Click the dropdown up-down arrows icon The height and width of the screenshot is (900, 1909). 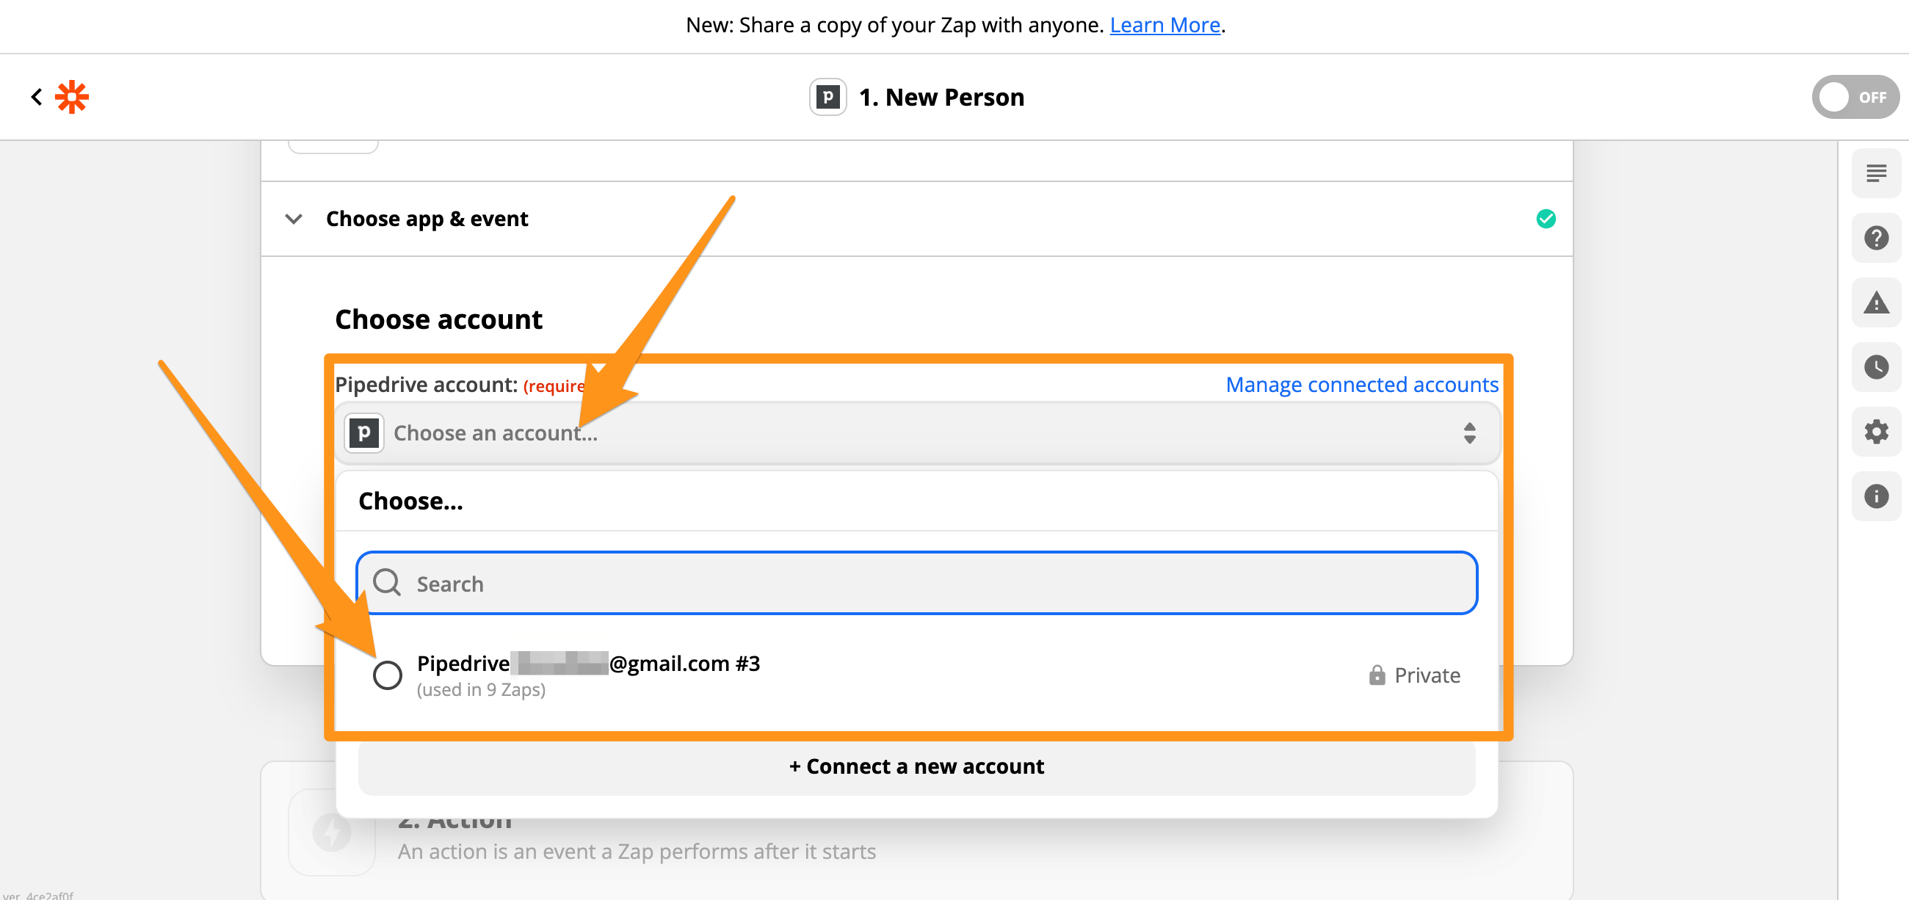(1468, 433)
